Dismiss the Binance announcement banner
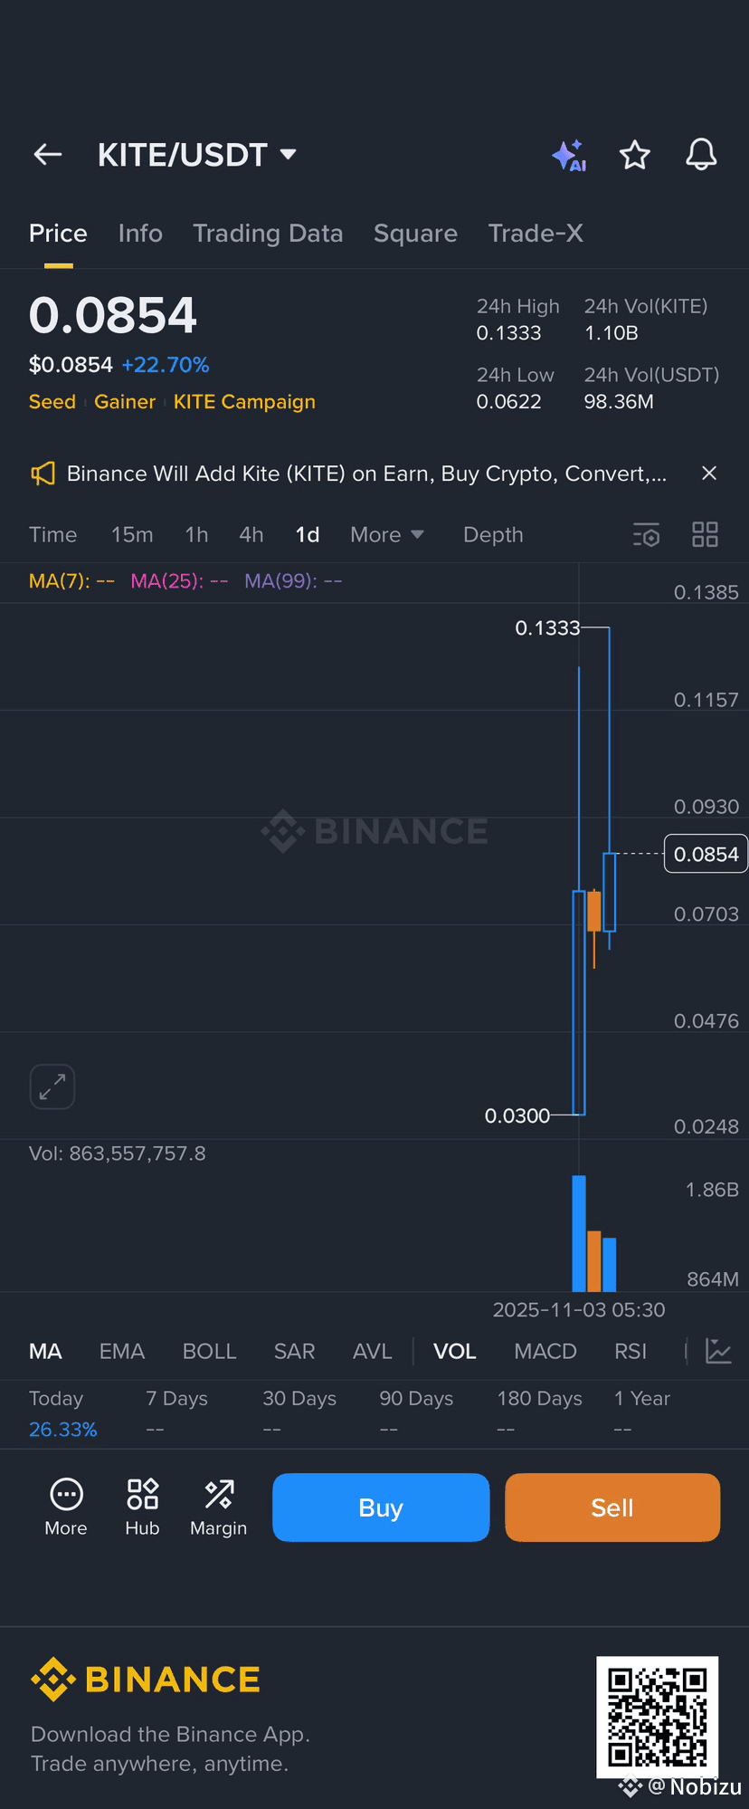Screen dimensions: 749x1809 tap(709, 474)
